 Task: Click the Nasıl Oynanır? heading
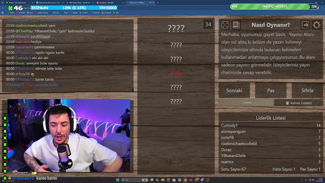pos(271,25)
